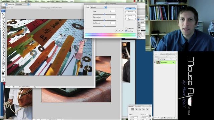Image resolution: width=214 pixels, height=120 pixels.
Task: Open the Window menu
Action: tap(65, 1)
